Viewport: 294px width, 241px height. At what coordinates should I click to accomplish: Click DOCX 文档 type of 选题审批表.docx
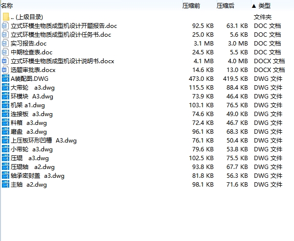(x=269, y=70)
